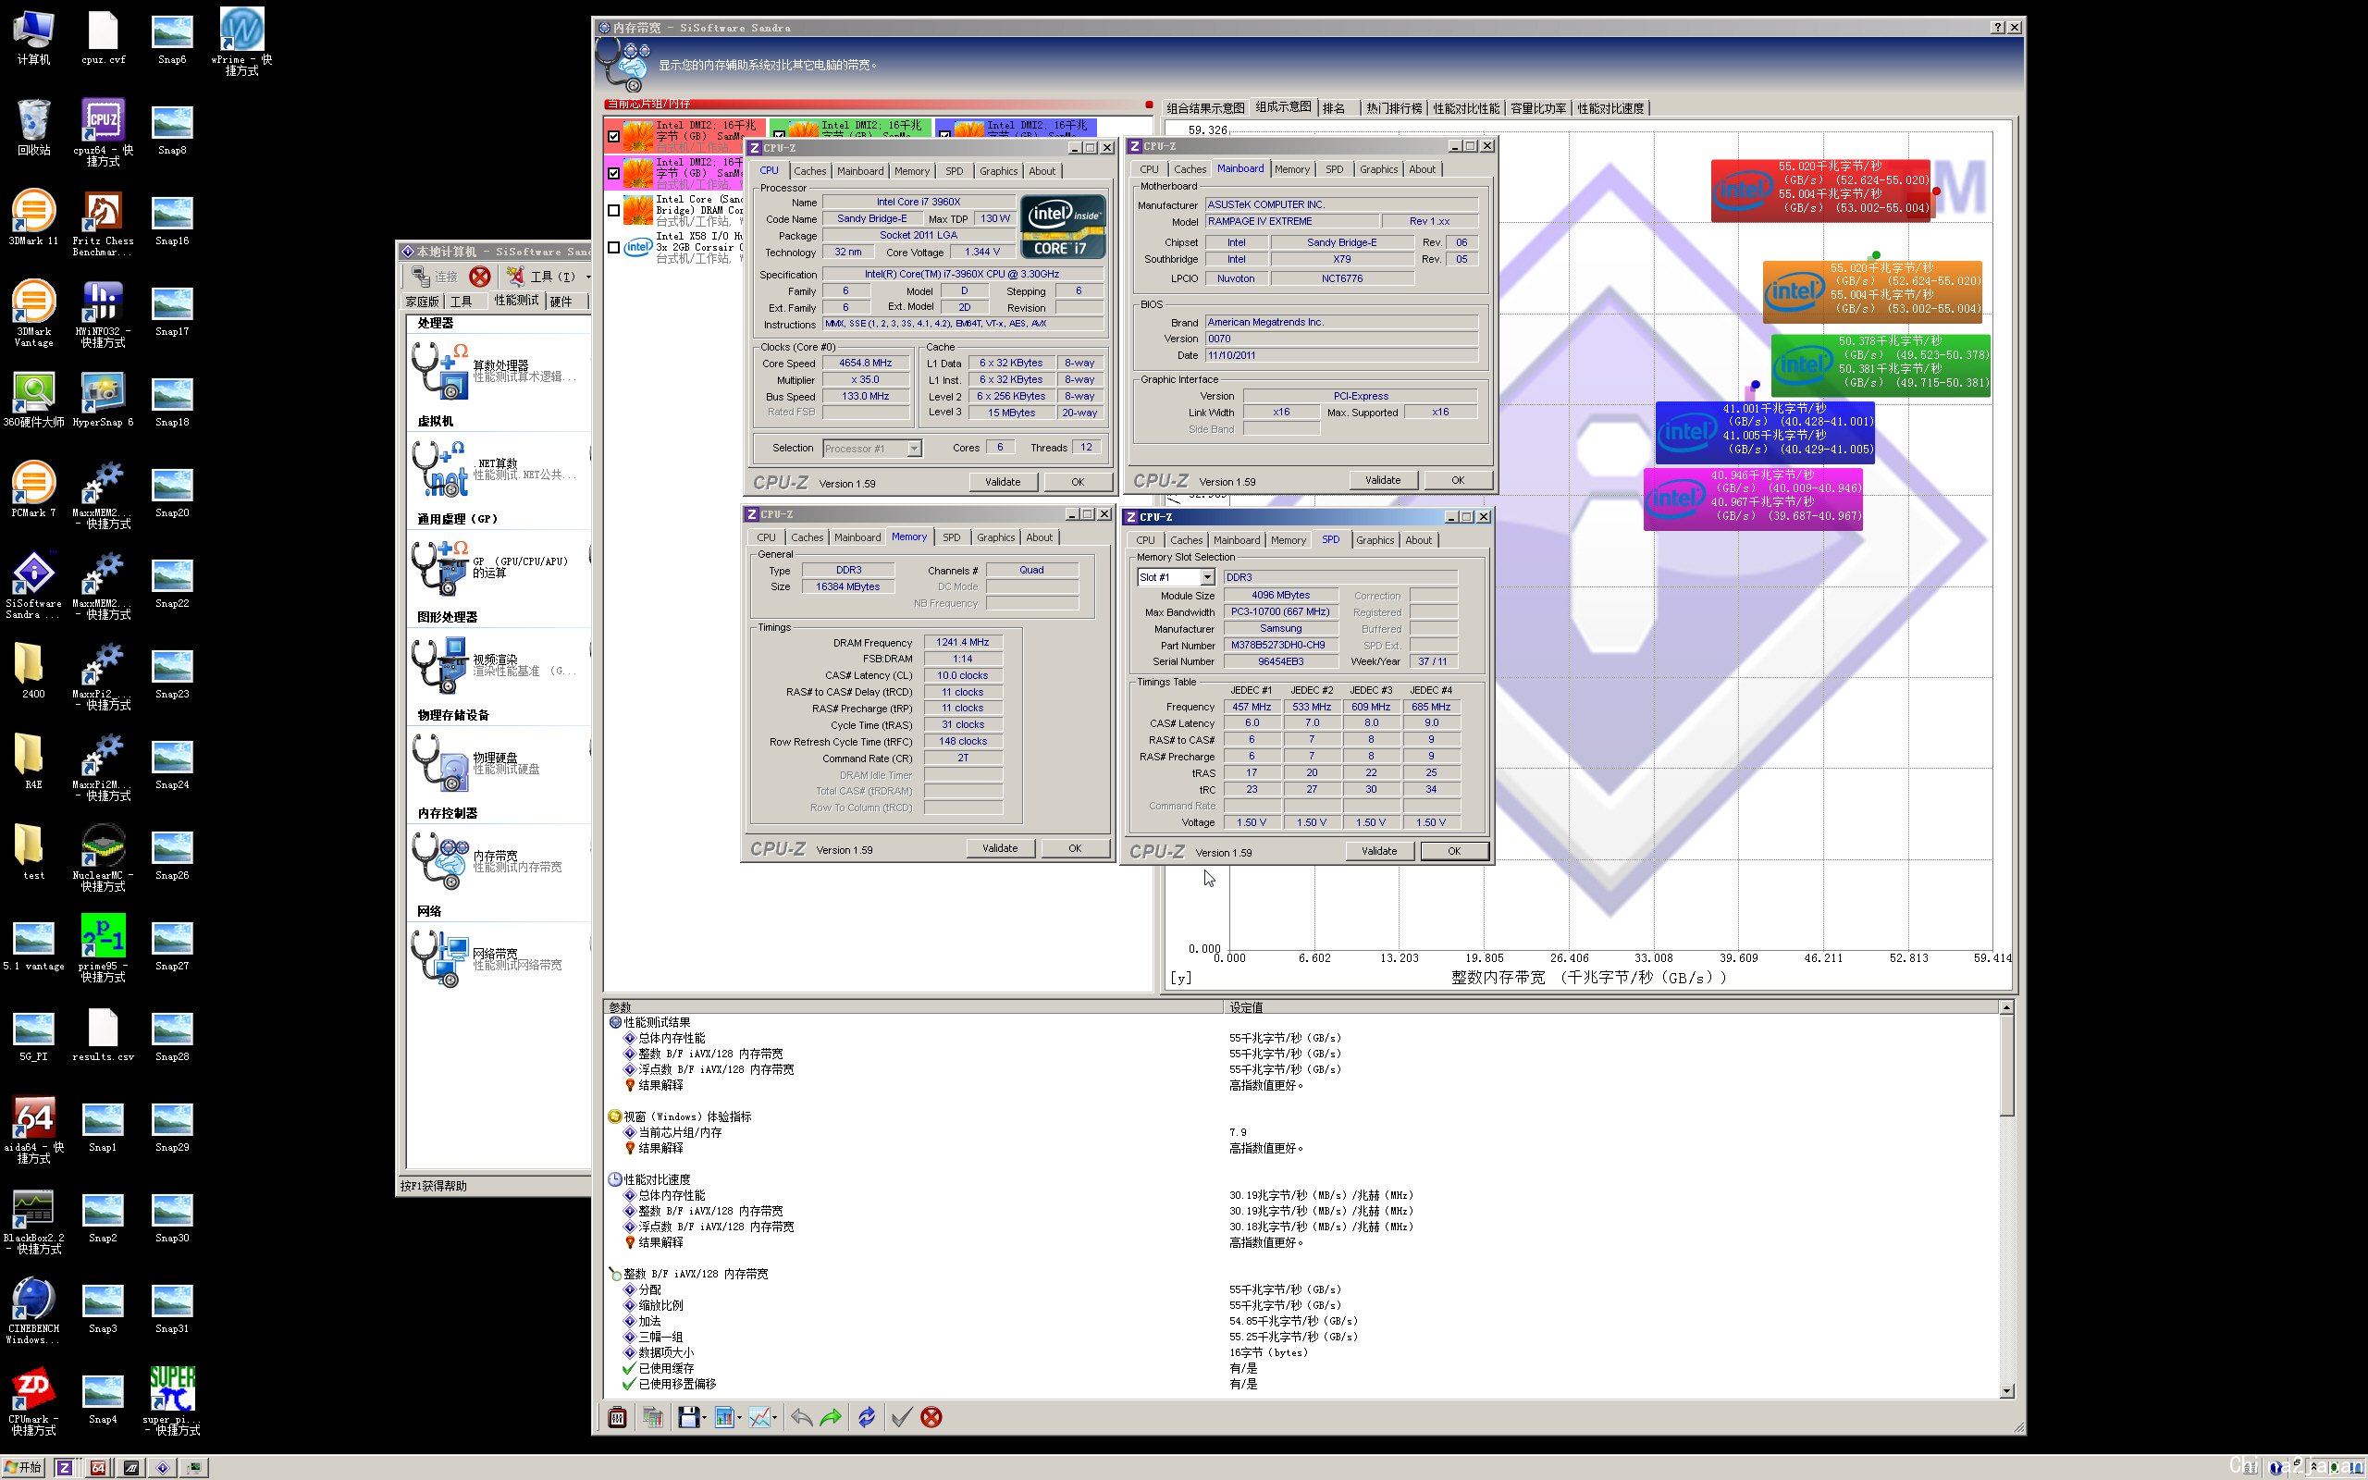Switch to 容量比功率 tab
2368x1480 pixels.
coord(1537,107)
